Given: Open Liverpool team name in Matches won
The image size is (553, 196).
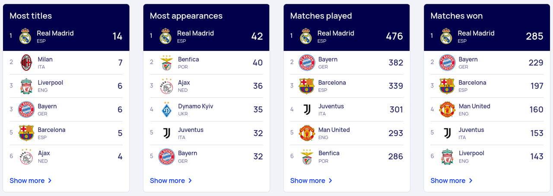Looking at the screenshot, I should point(471,153).
